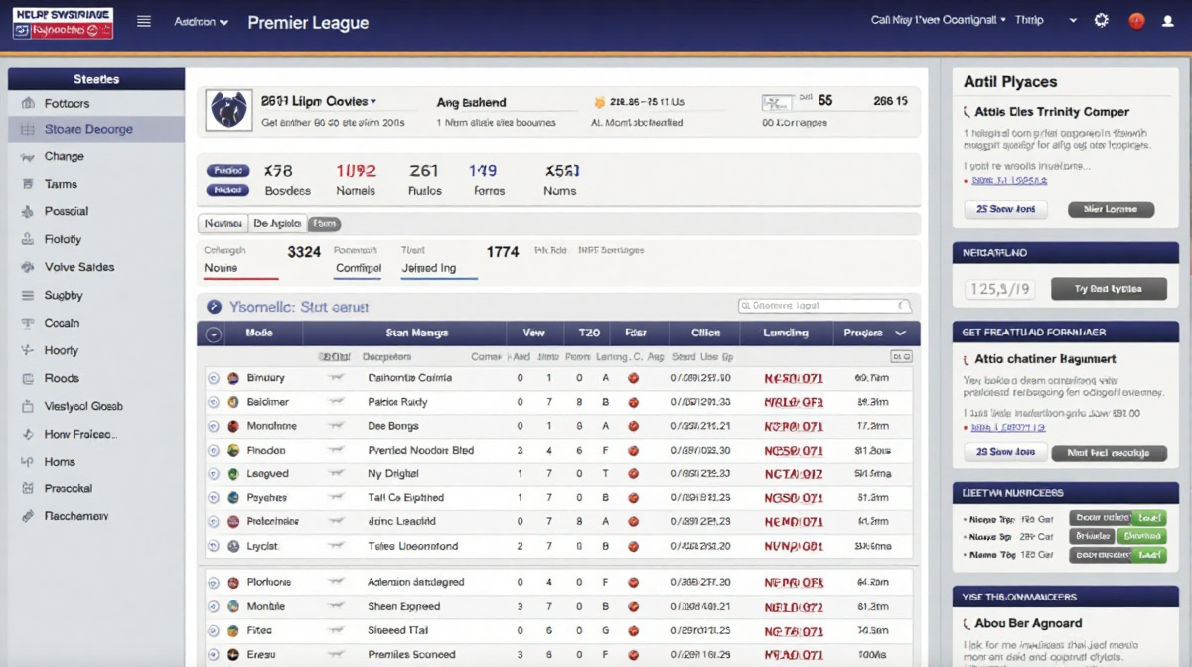Click the red status dot in the Lyciat row

click(x=633, y=546)
